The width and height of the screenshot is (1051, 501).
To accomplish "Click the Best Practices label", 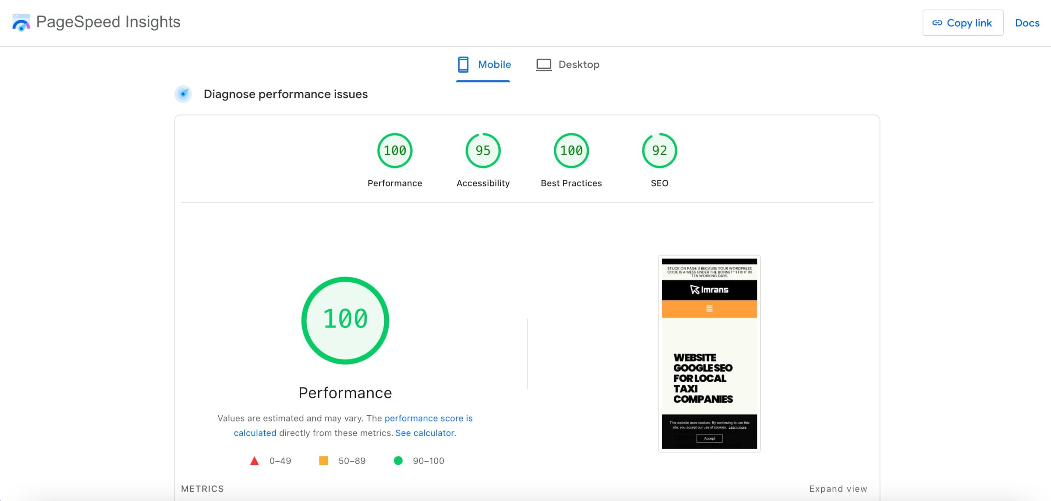I will click(571, 183).
